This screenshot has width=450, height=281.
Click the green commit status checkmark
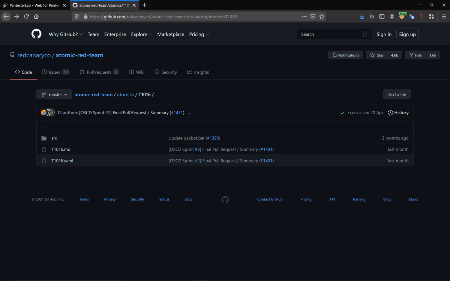tap(342, 113)
